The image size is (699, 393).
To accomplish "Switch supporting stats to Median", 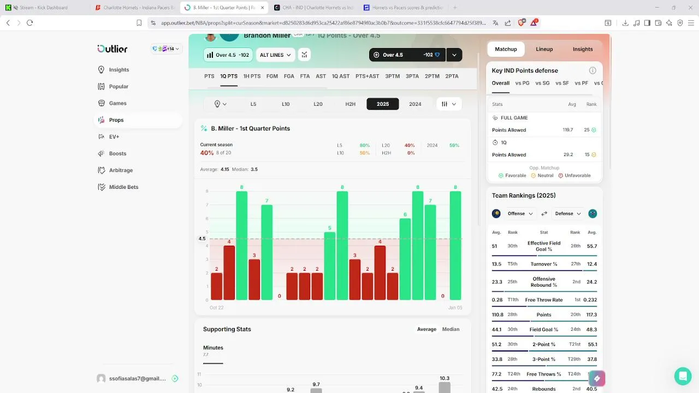I will click(x=451, y=329).
